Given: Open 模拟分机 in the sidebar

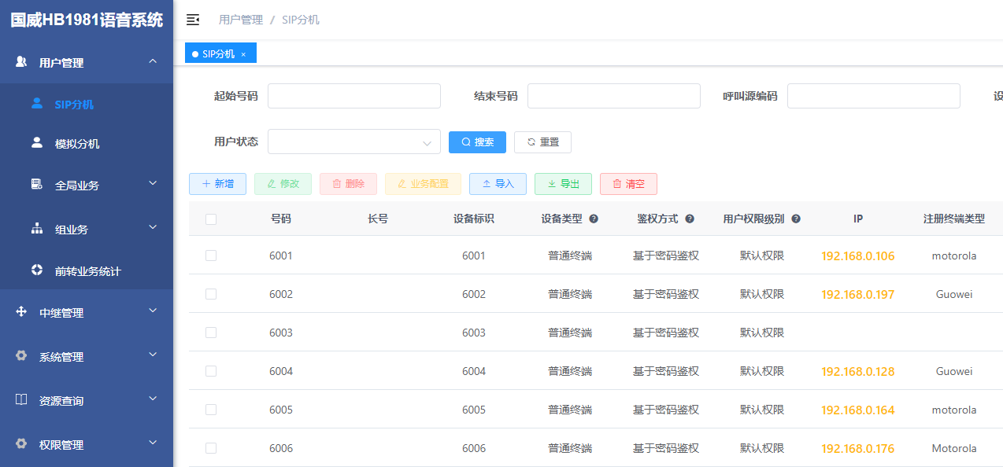Looking at the screenshot, I should pos(77,144).
